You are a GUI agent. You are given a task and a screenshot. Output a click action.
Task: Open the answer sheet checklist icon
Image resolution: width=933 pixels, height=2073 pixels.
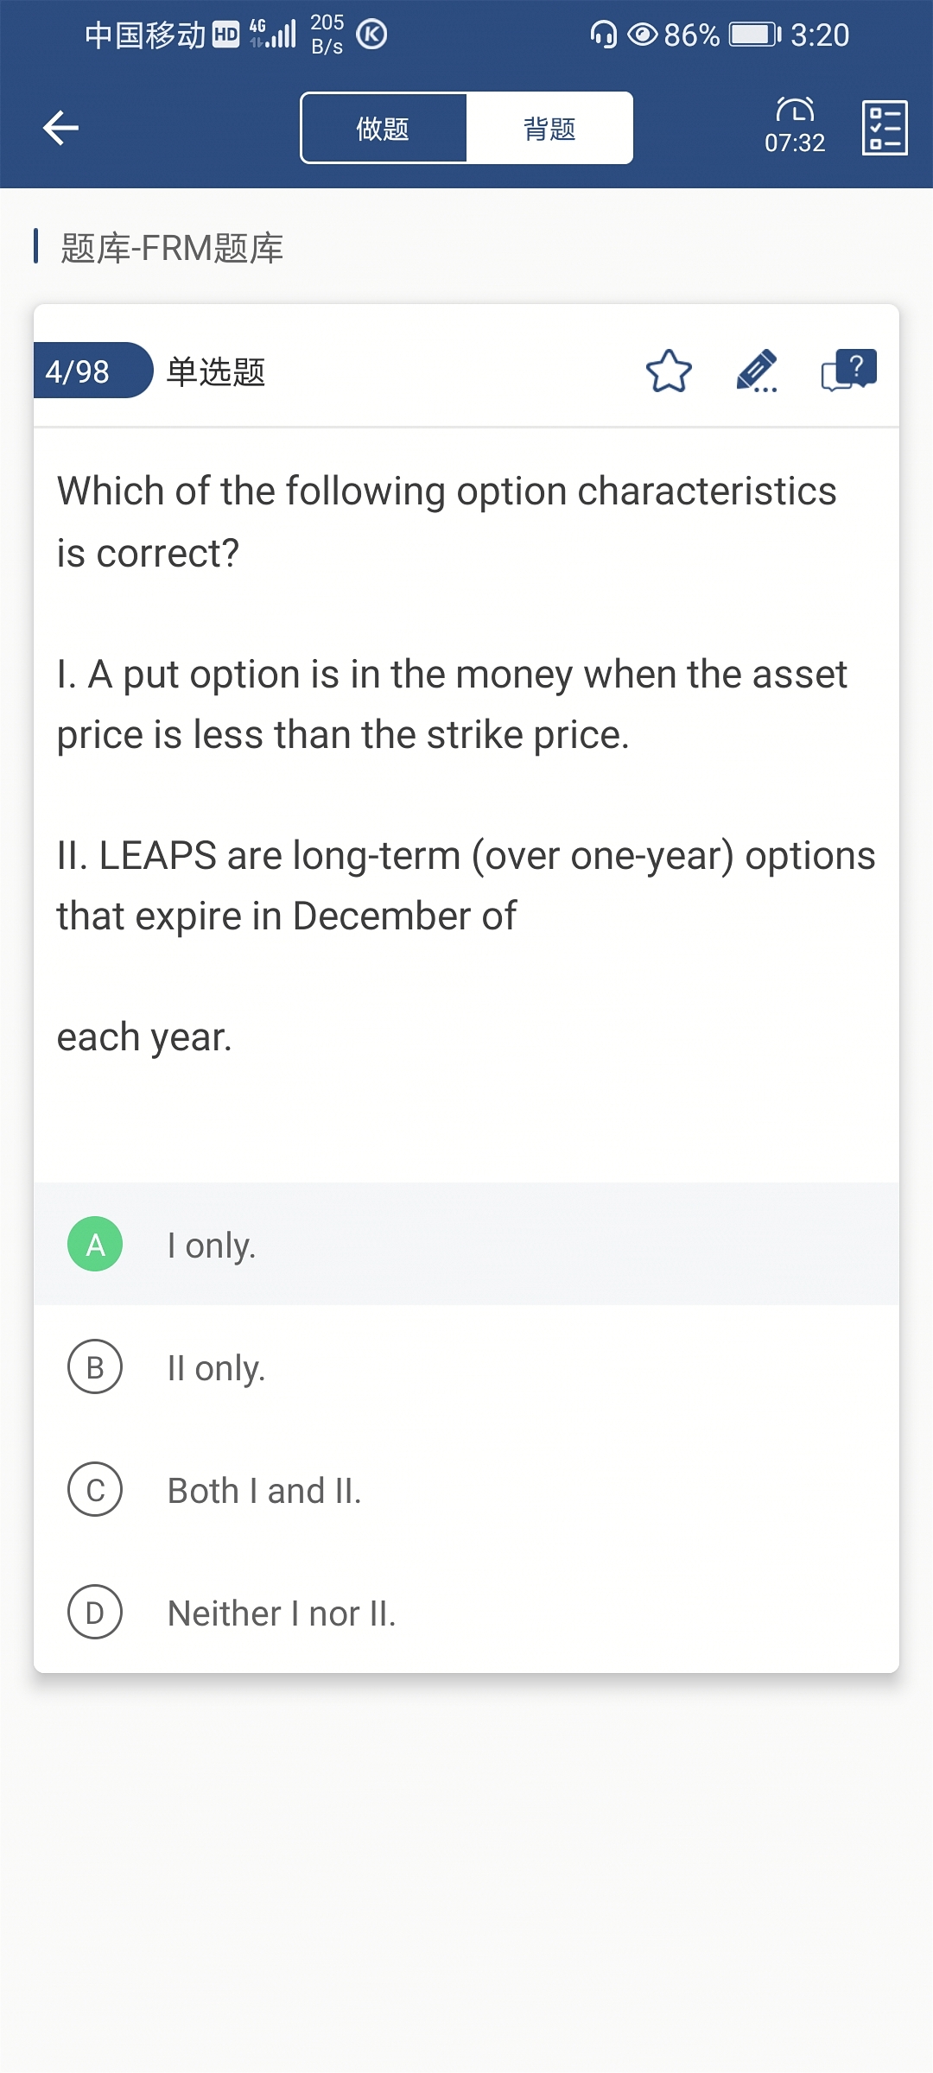pyautogui.click(x=885, y=128)
